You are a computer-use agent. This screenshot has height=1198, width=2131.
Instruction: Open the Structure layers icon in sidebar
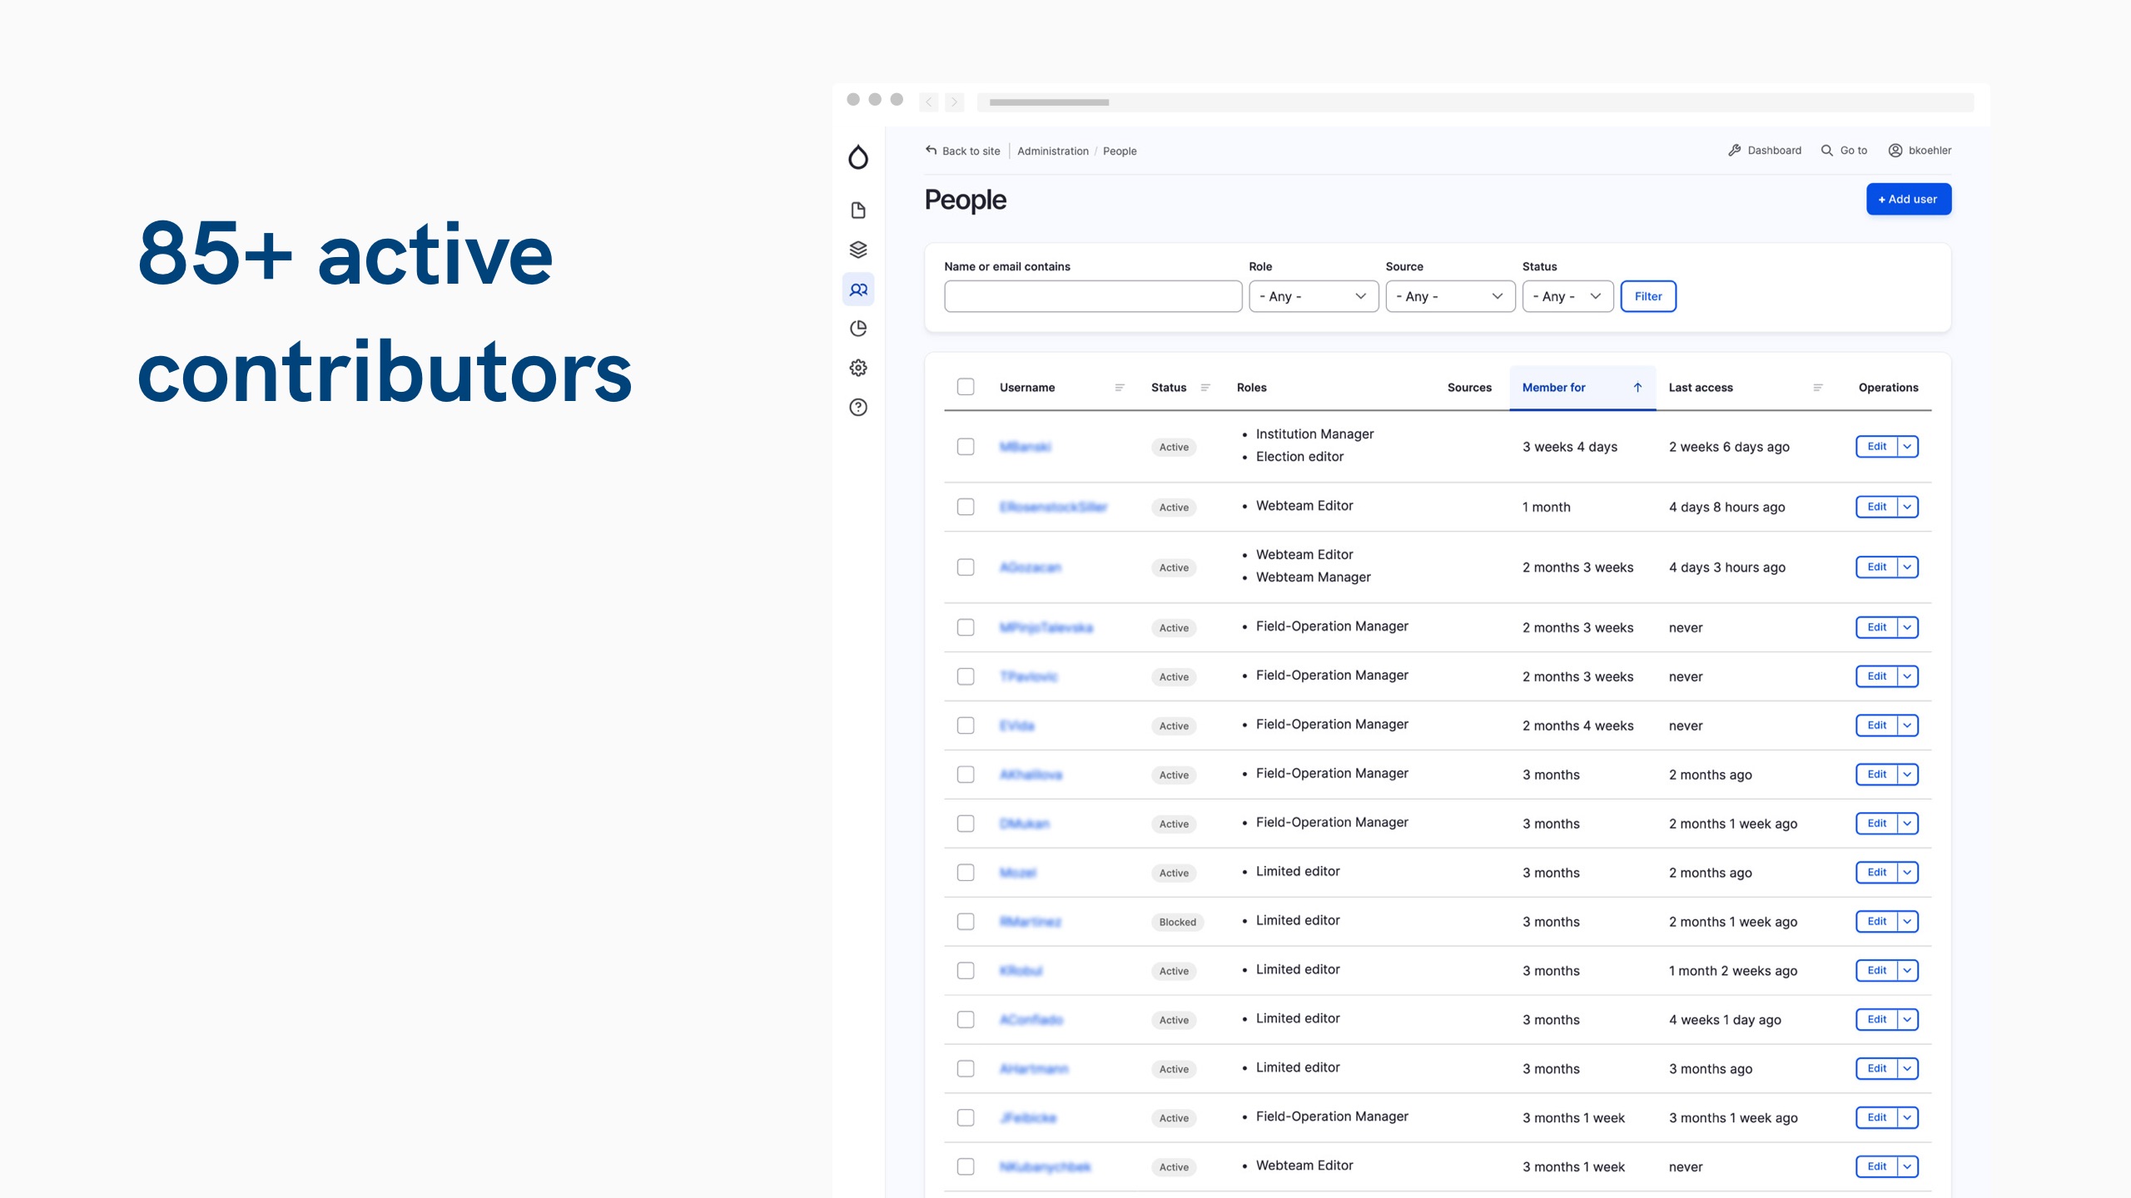(858, 250)
